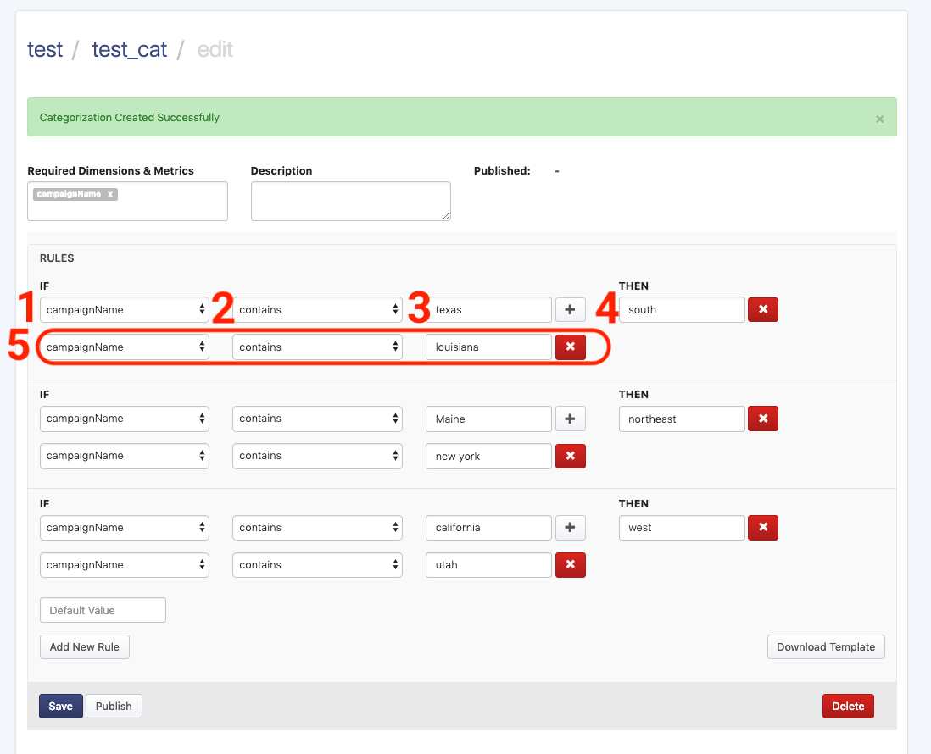This screenshot has height=754, width=931.
Task: Go to the test breadcrumb link
Action: (45, 50)
